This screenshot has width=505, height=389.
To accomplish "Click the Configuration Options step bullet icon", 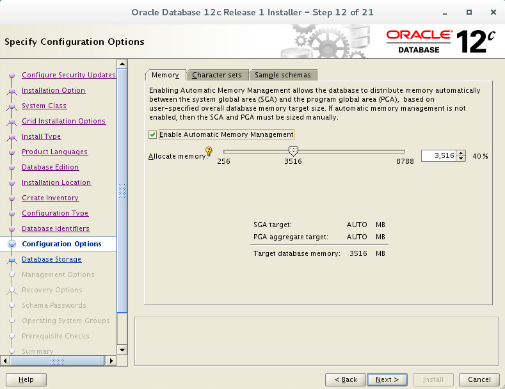I will [x=12, y=244].
